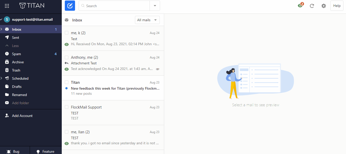Open the Inbox folder
Screen dimensions: 346x154
31,29
